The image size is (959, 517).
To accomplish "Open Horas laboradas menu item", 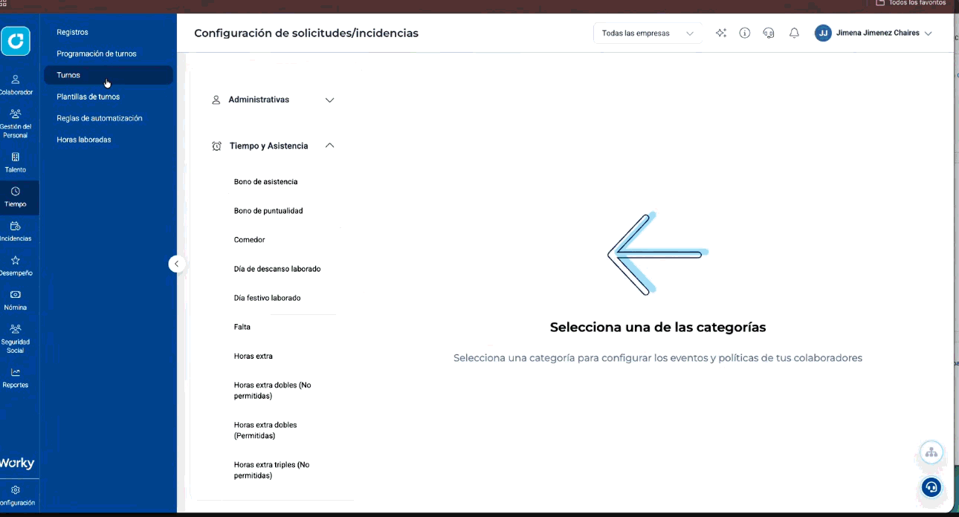I will [109, 140].
